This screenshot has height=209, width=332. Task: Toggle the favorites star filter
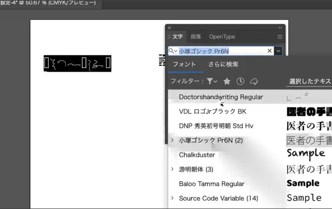pyautogui.click(x=227, y=81)
